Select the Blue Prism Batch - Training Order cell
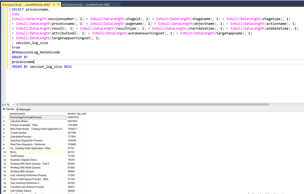This screenshot has width=304, height=194. tap(38, 129)
